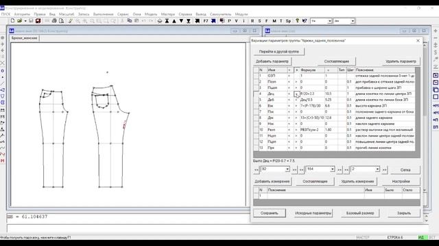Click the ОЗП row in parameter table
This screenshot has width=439, height=246.
(x=334, y=76)
